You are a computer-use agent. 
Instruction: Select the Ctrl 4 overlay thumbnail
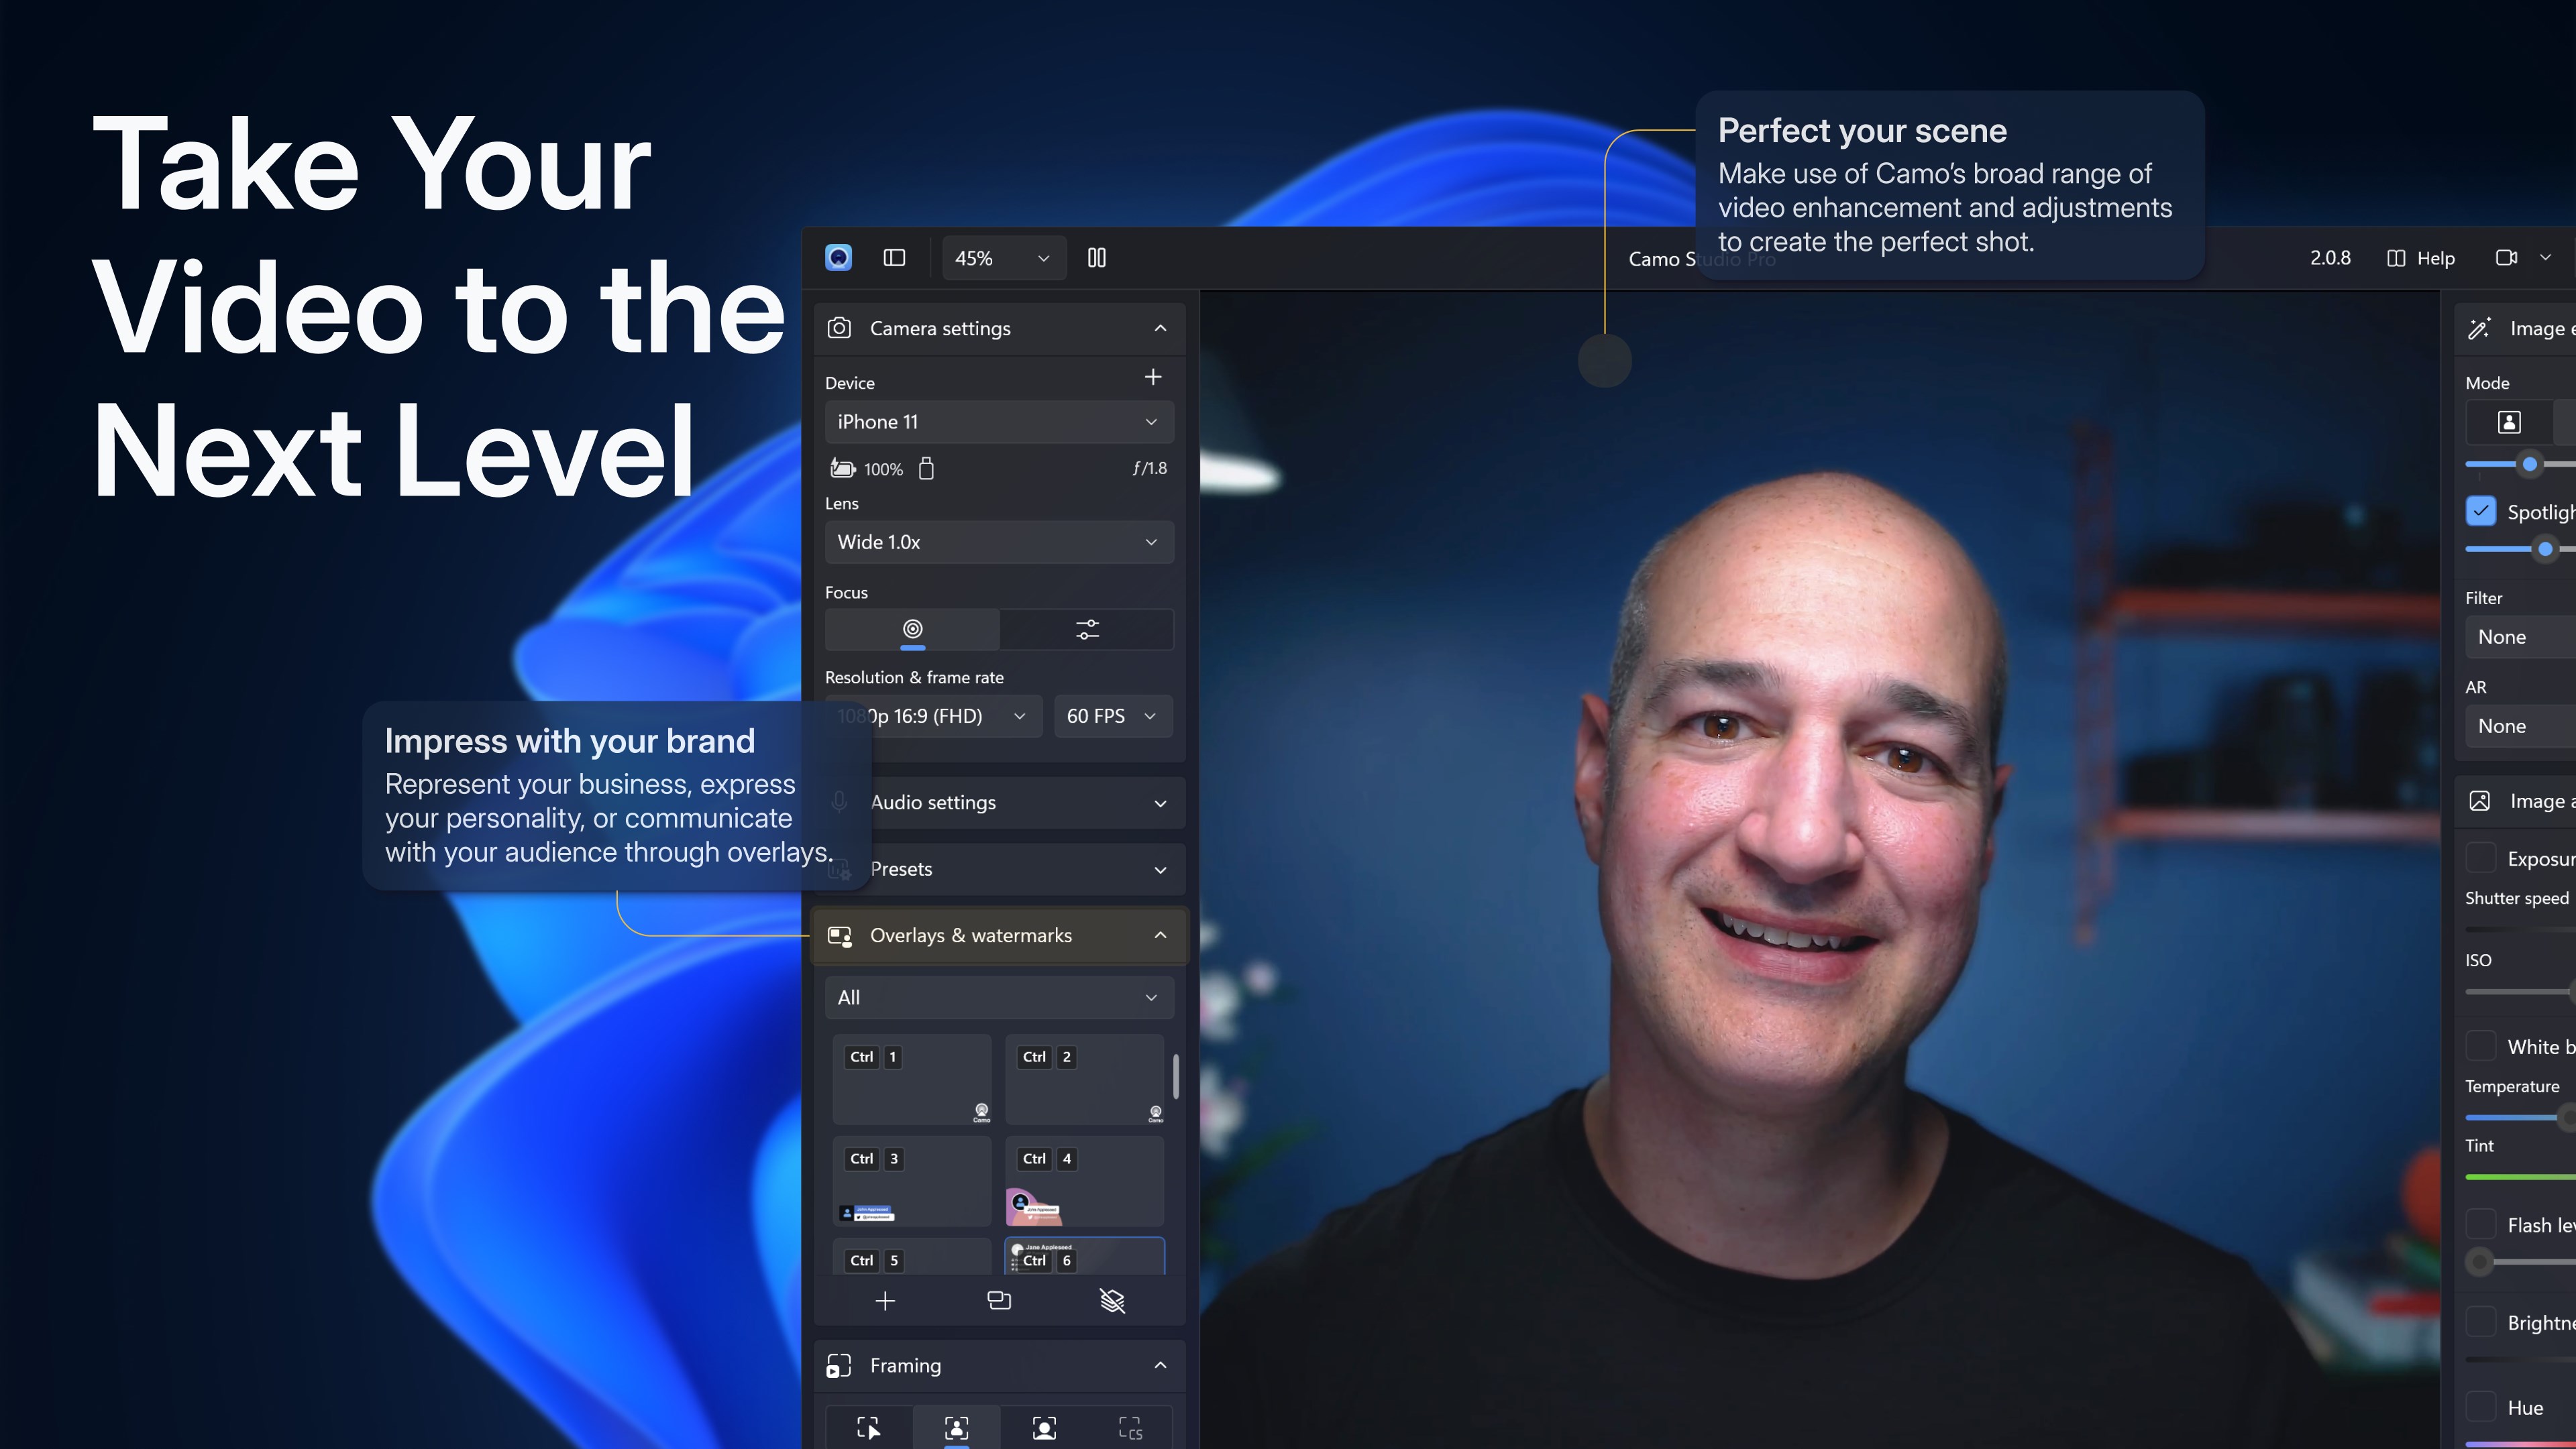(1084, 1182)
